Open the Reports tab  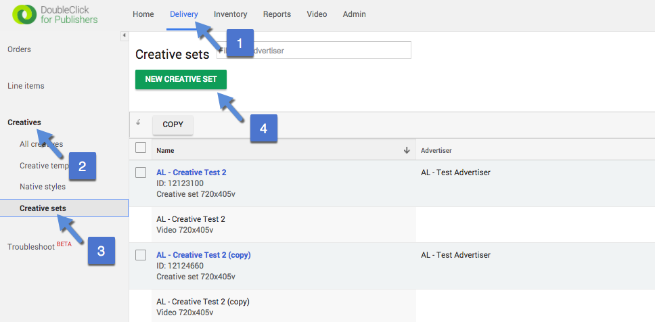coord(277,14)
